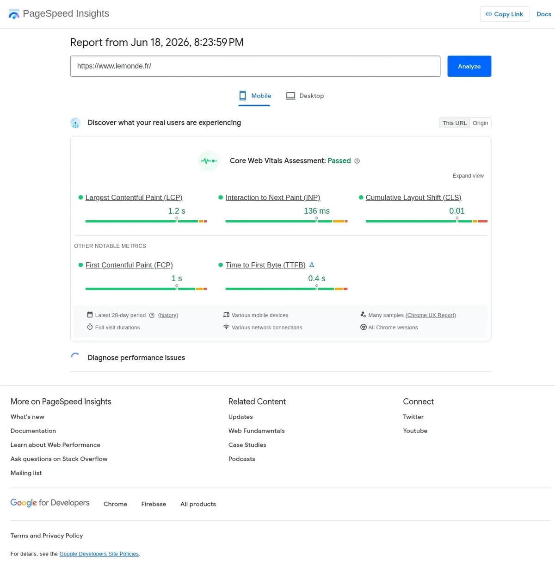Click the INP distribution bar

pyautogui.click(x=286, y=221)
